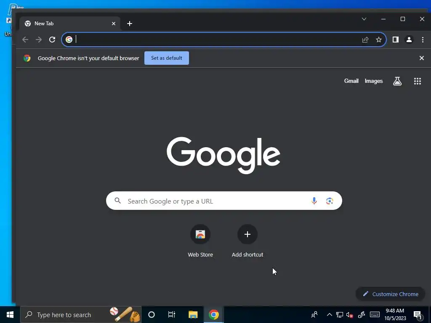Reload the page with the refresh icon
This screenshot has height=323, width=431.
pyautogui.click(x=52, y=40)
